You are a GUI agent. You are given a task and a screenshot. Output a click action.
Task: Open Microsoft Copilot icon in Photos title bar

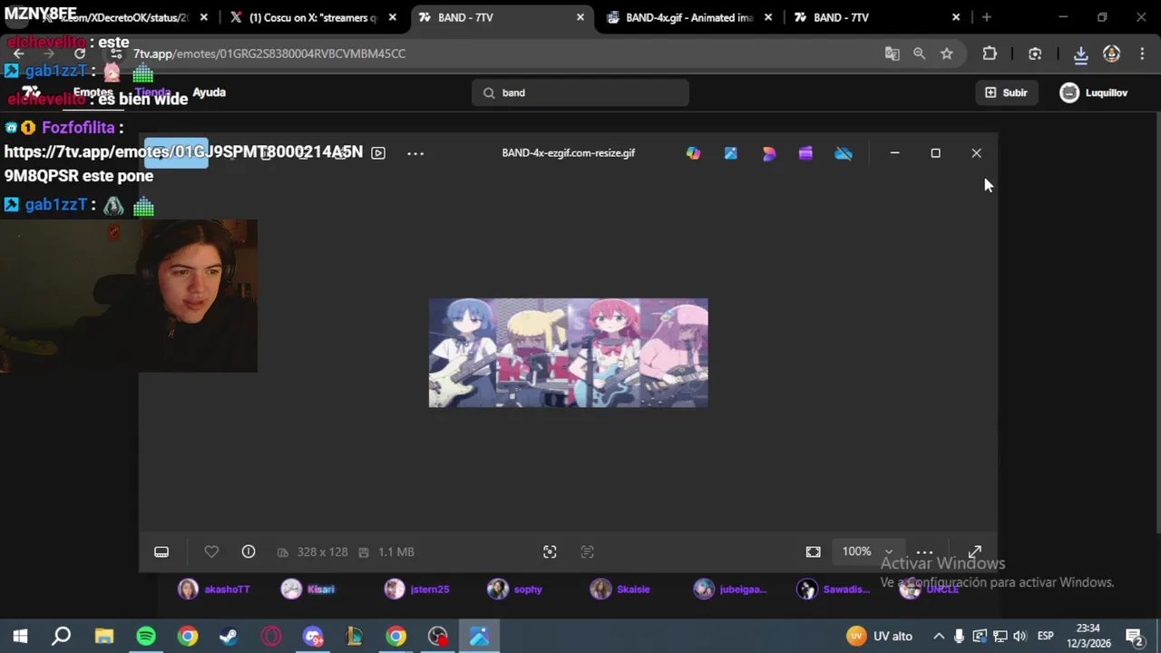[x=693, y=153]
